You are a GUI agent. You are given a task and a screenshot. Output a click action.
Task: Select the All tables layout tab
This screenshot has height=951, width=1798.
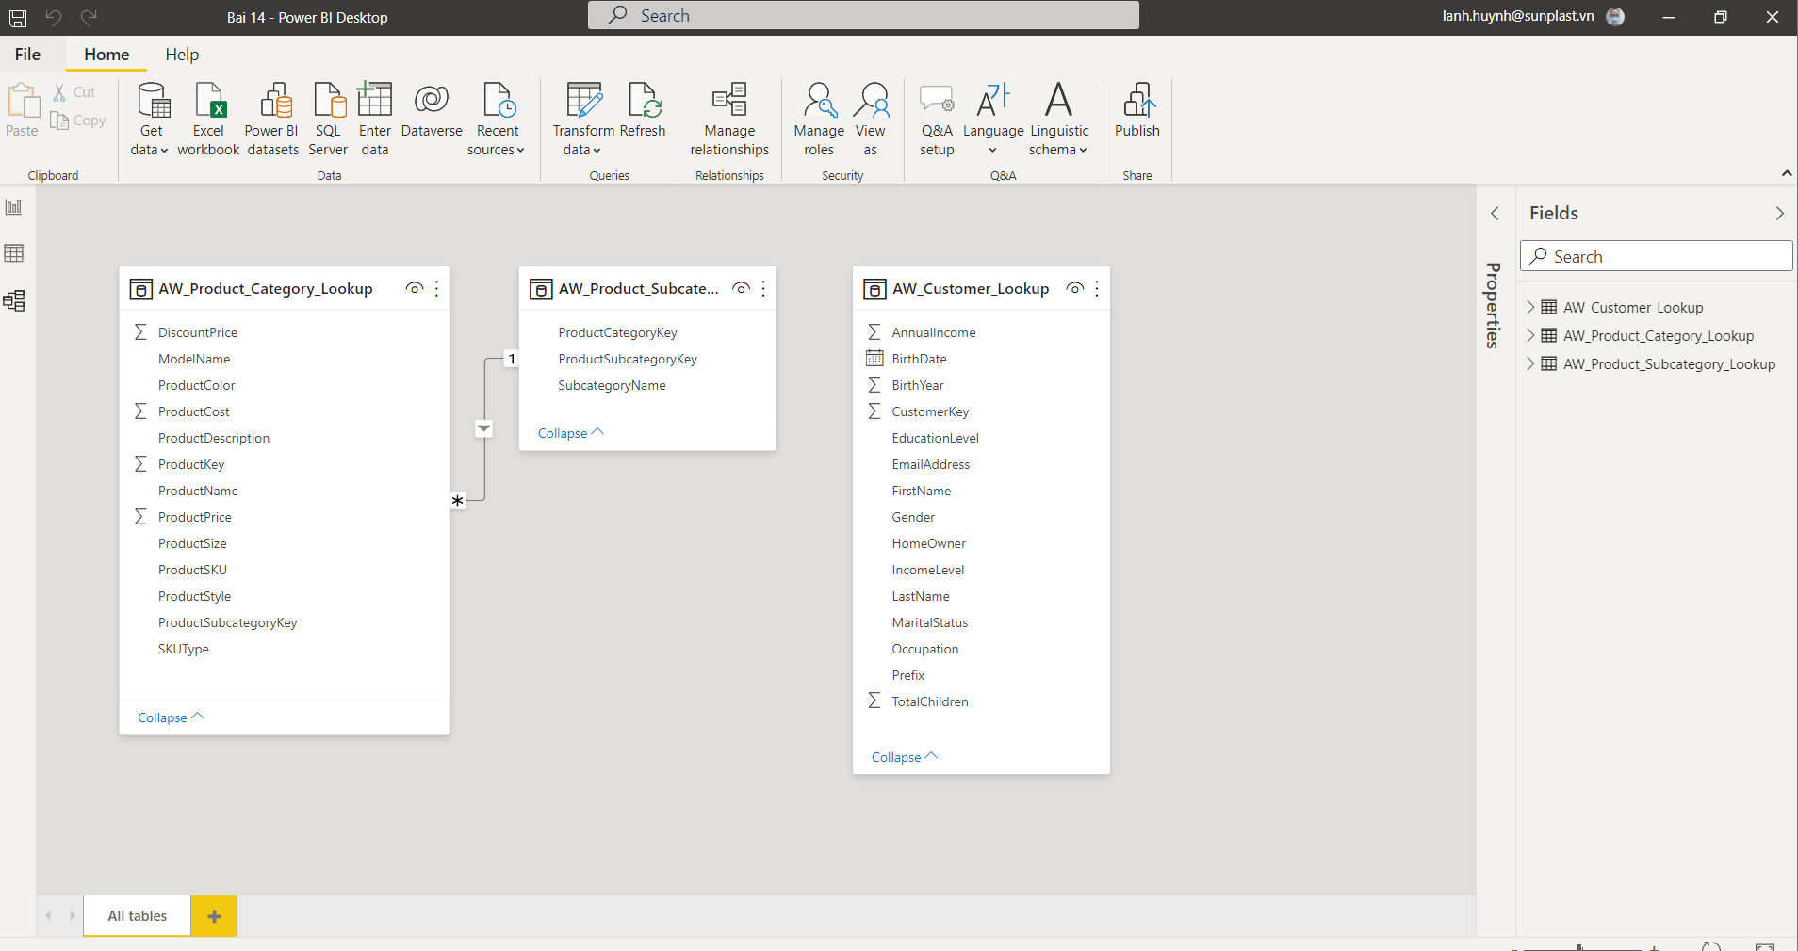[x=138, y=916]
